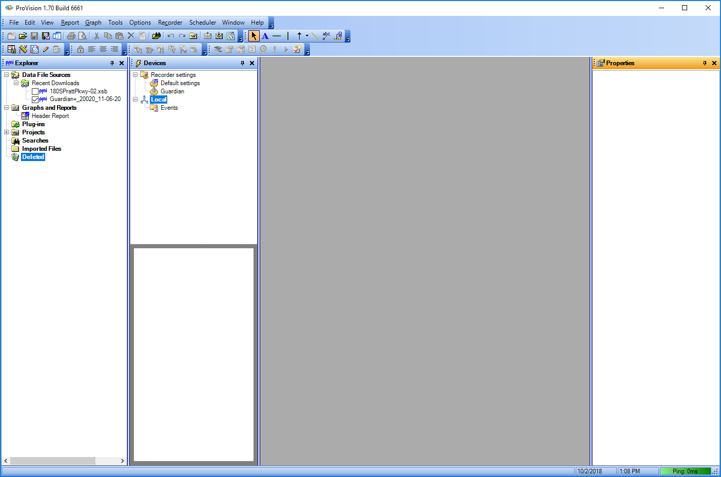Image resolution: width=721 pixels, height=477 pixels.
Task: Click the Undo toolbar icon
Action: coord(170,36)
